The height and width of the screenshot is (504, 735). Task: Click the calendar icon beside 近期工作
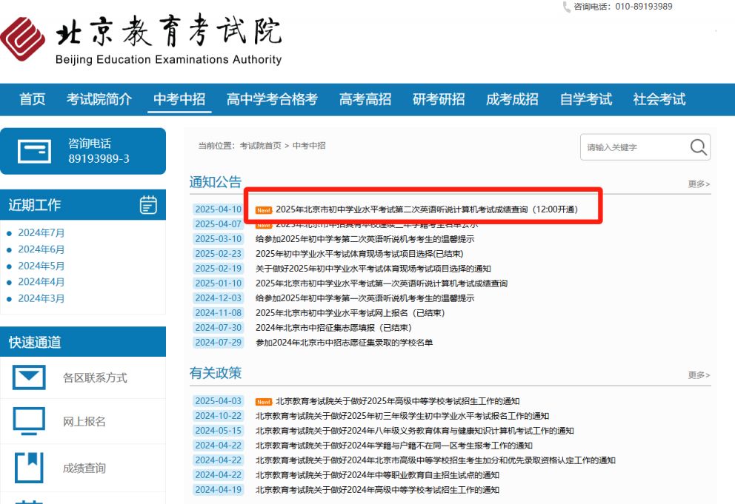coord(148,205)
